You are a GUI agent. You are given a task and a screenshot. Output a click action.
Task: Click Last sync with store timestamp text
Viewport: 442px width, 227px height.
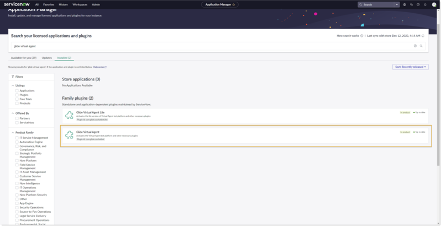(393, 36)
